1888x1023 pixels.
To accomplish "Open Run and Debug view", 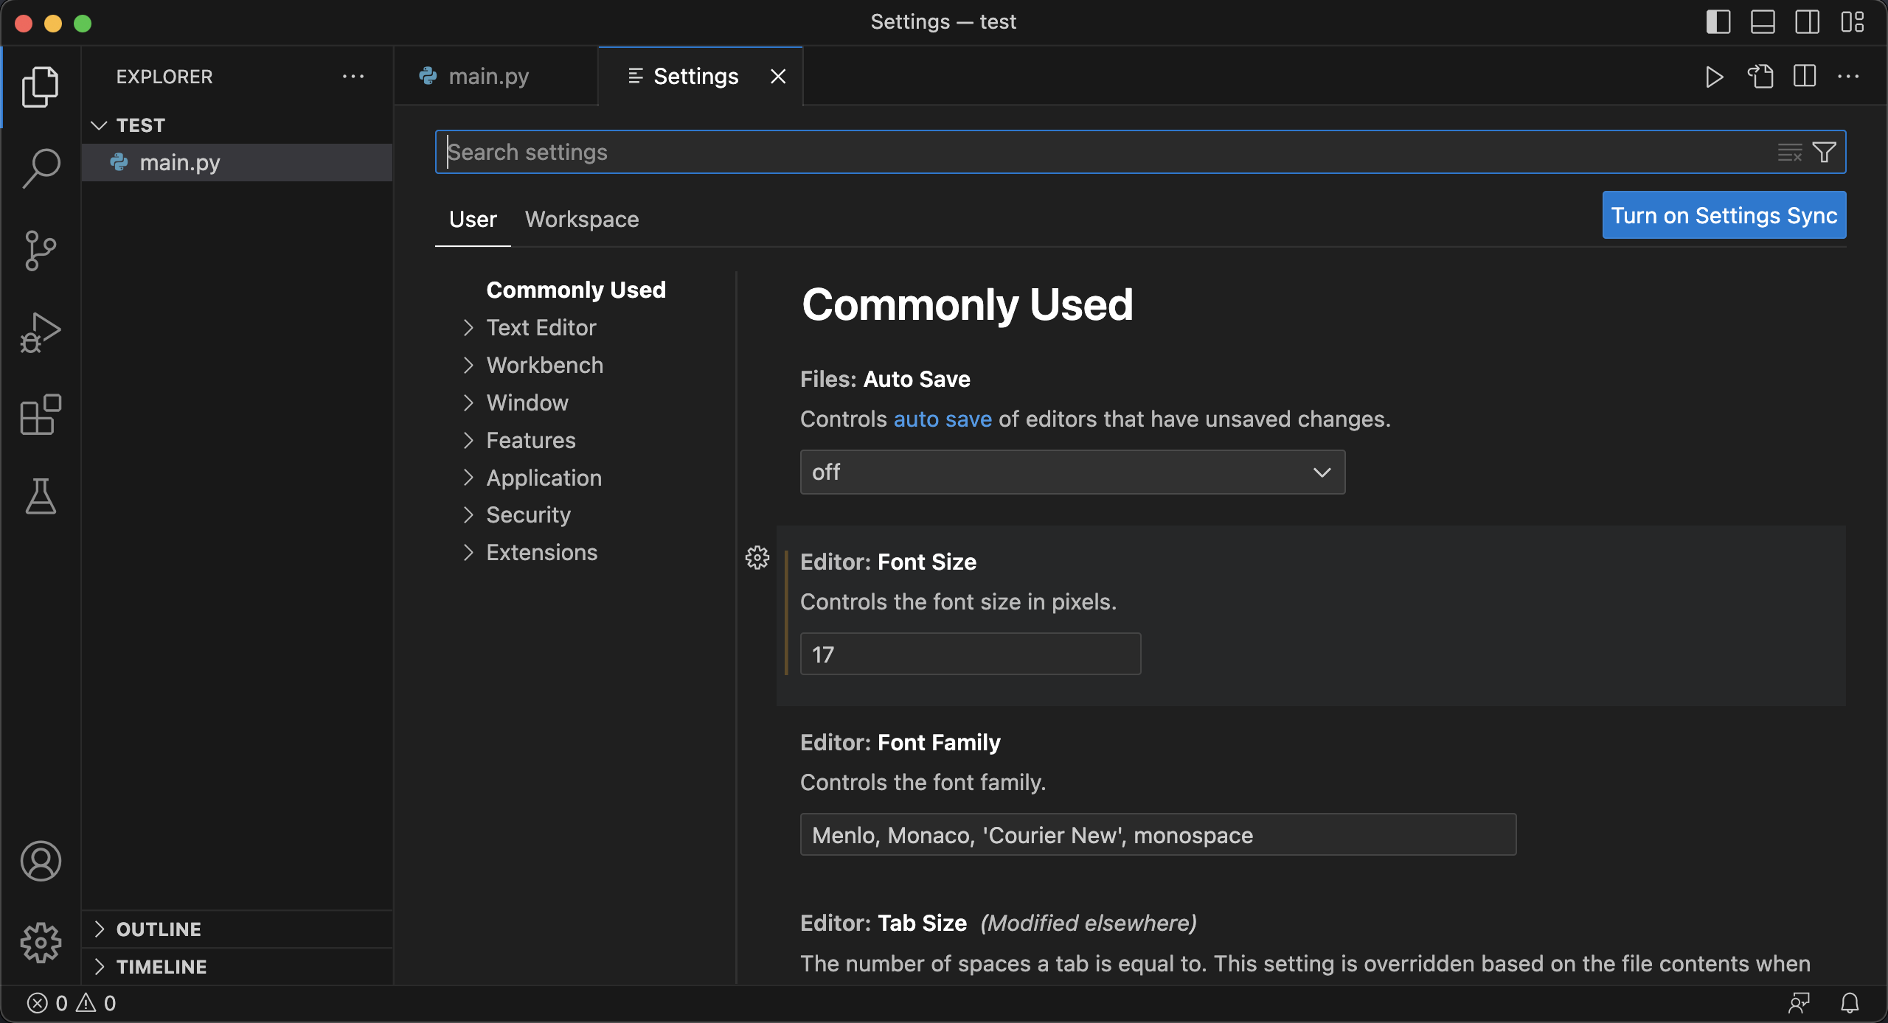I will tap(41, 332).
